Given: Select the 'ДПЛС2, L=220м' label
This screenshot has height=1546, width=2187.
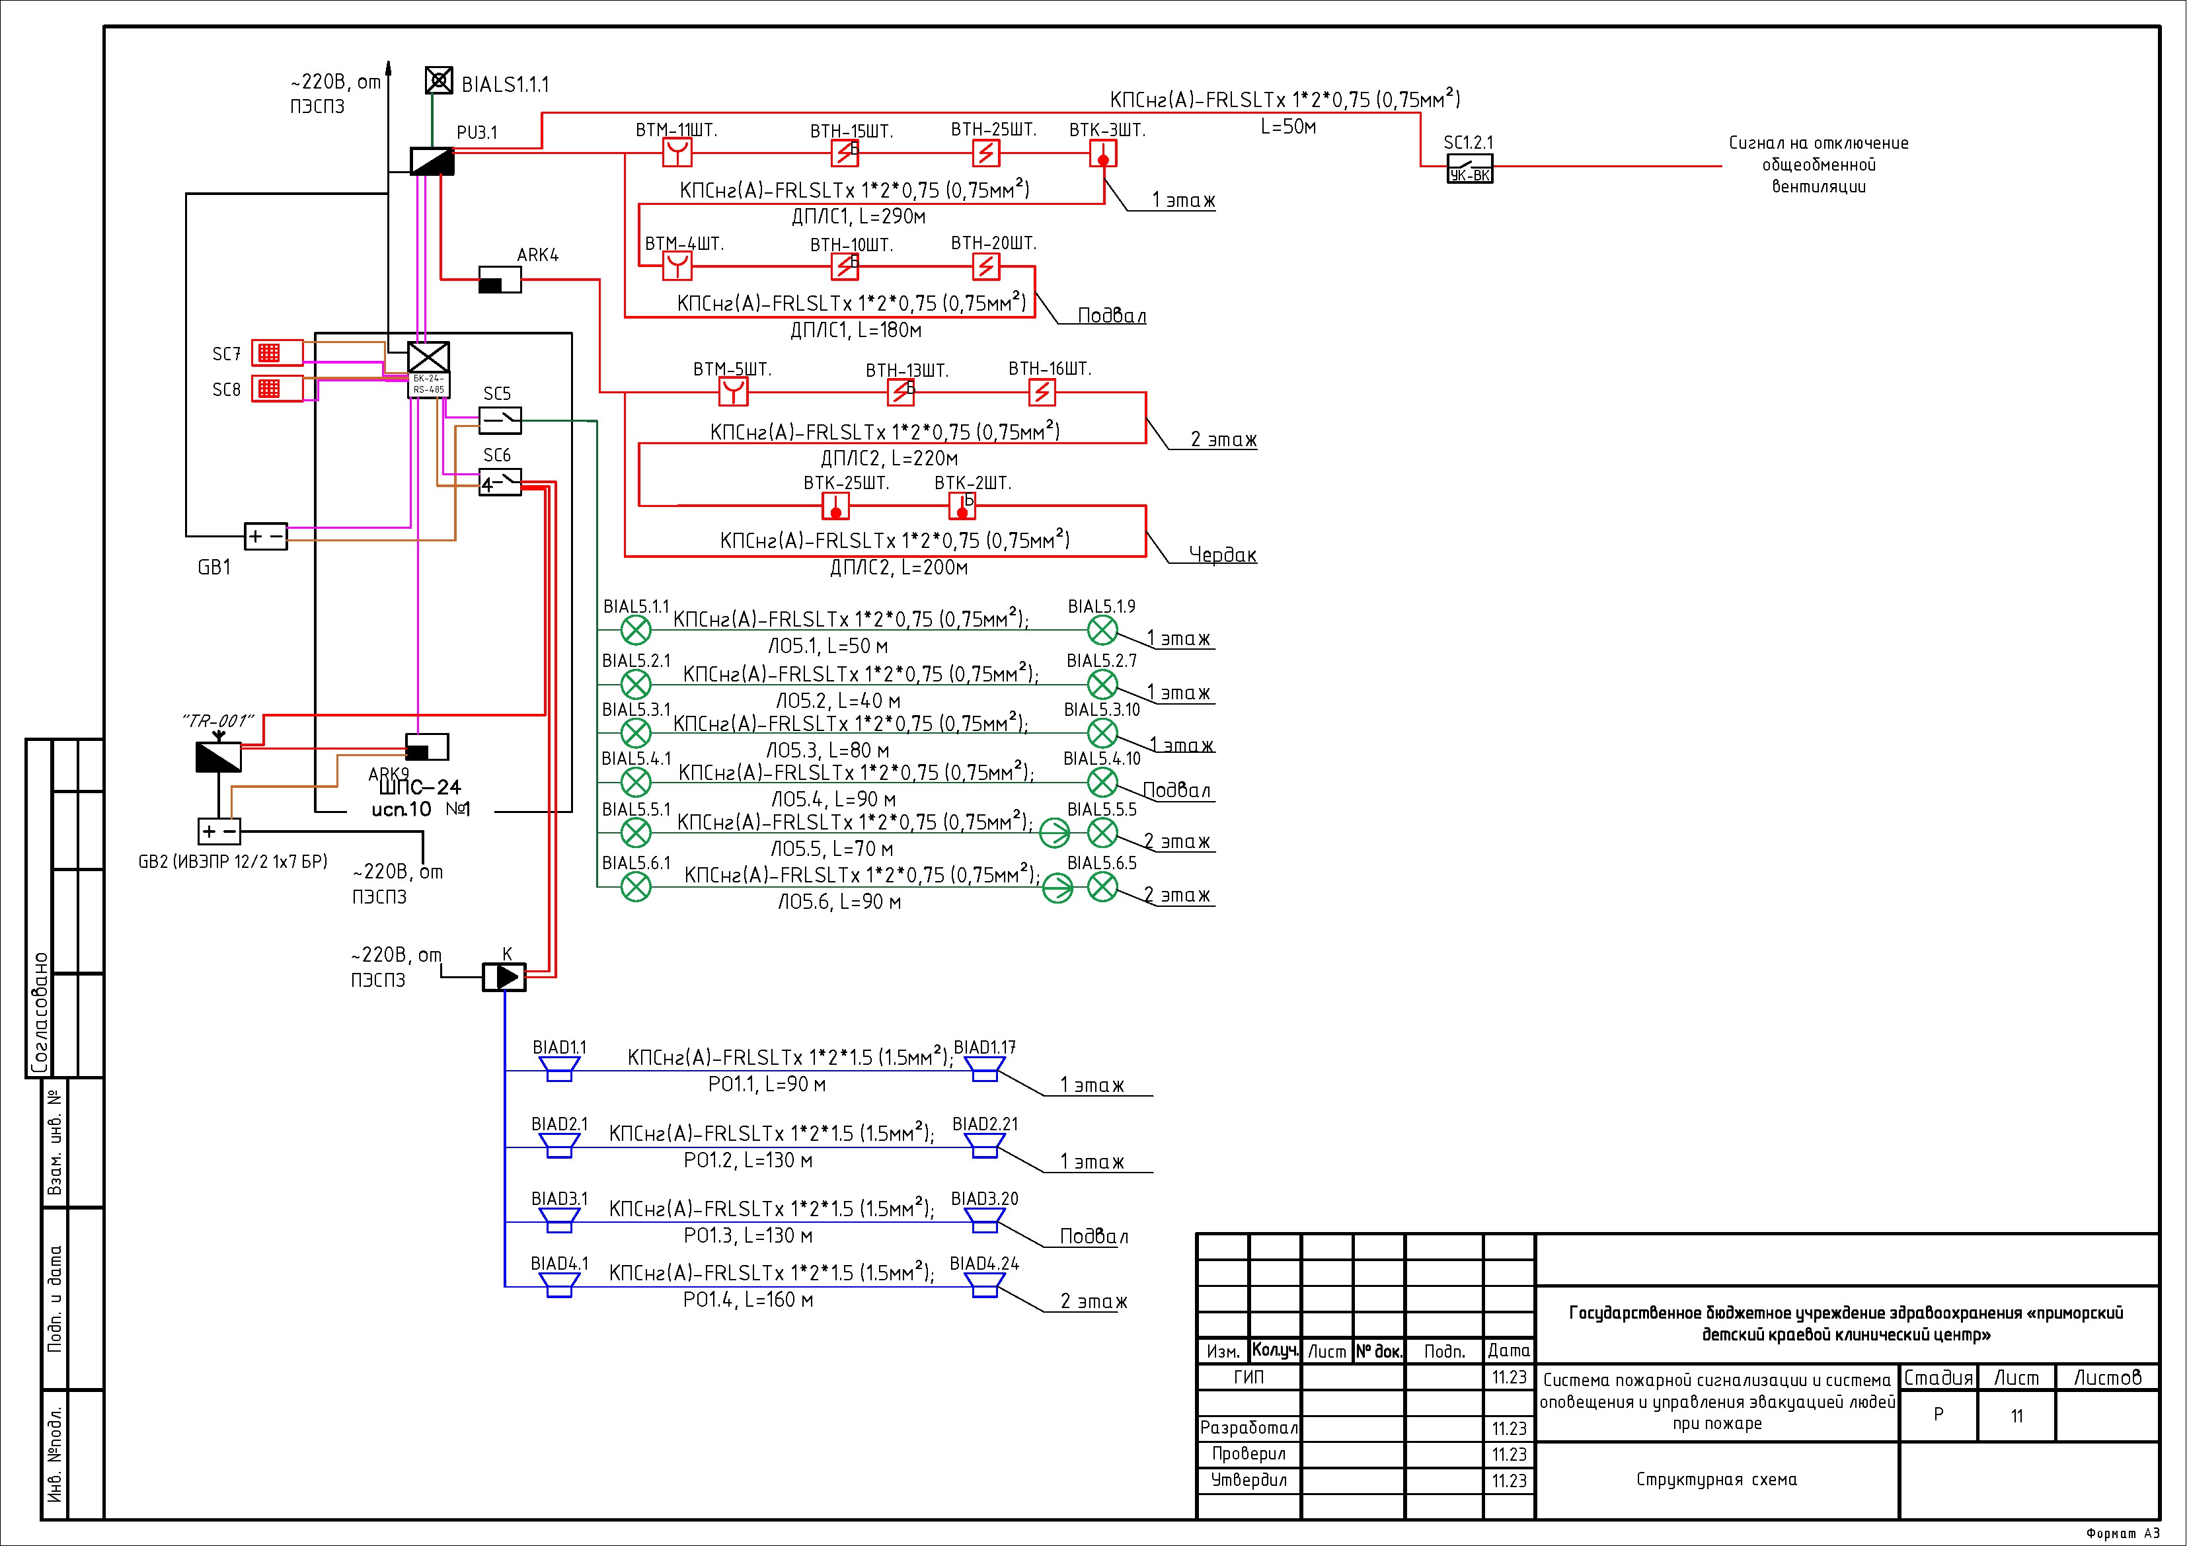Looking at the screenshot, I should tap(890, 458).
